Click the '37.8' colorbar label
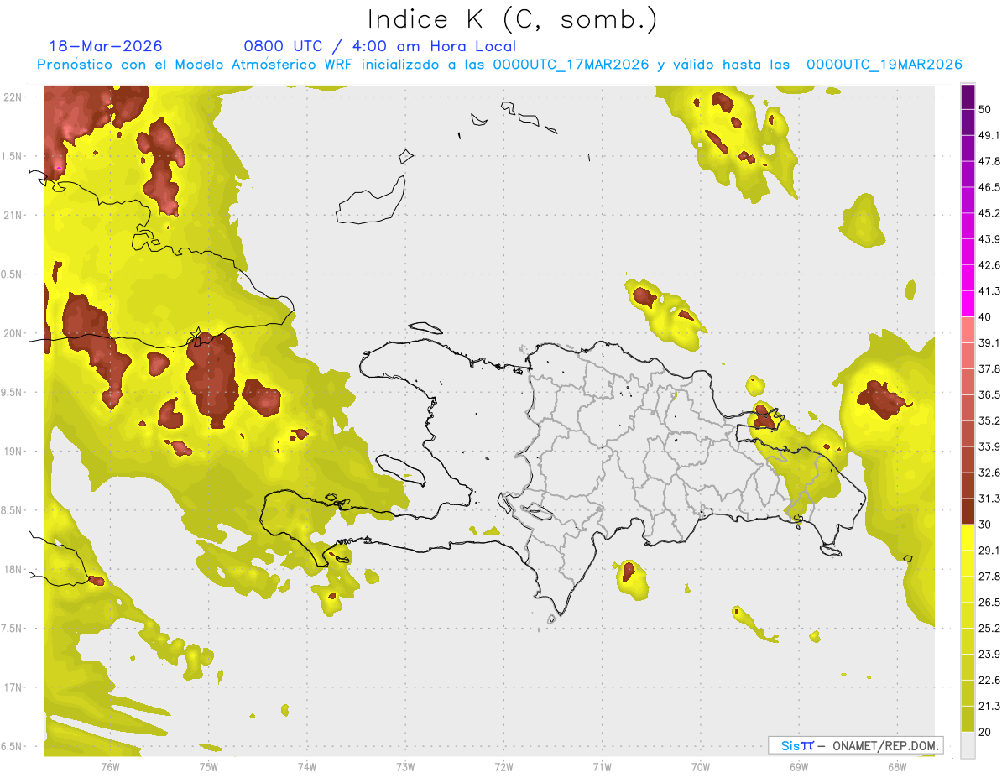The width and height of the screenshot is (1007, 778). click(989, 369)
